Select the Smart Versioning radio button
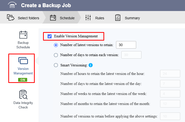 tap(56, 65)
